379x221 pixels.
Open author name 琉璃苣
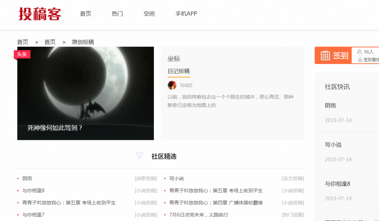click(186, 86)
